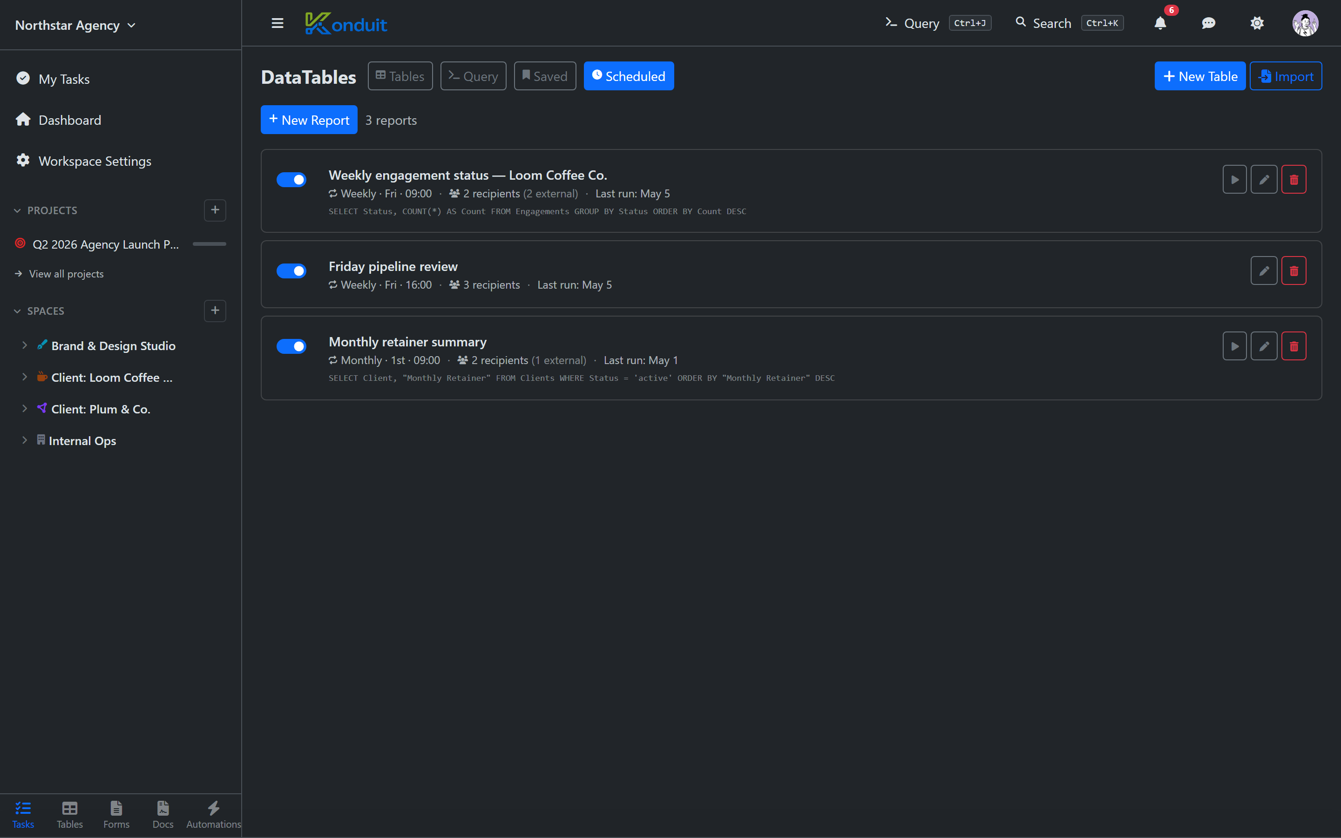Disable Weekly engagement status schedule toggle
This screenshot has width=1341, height=838.
(291, 180)
